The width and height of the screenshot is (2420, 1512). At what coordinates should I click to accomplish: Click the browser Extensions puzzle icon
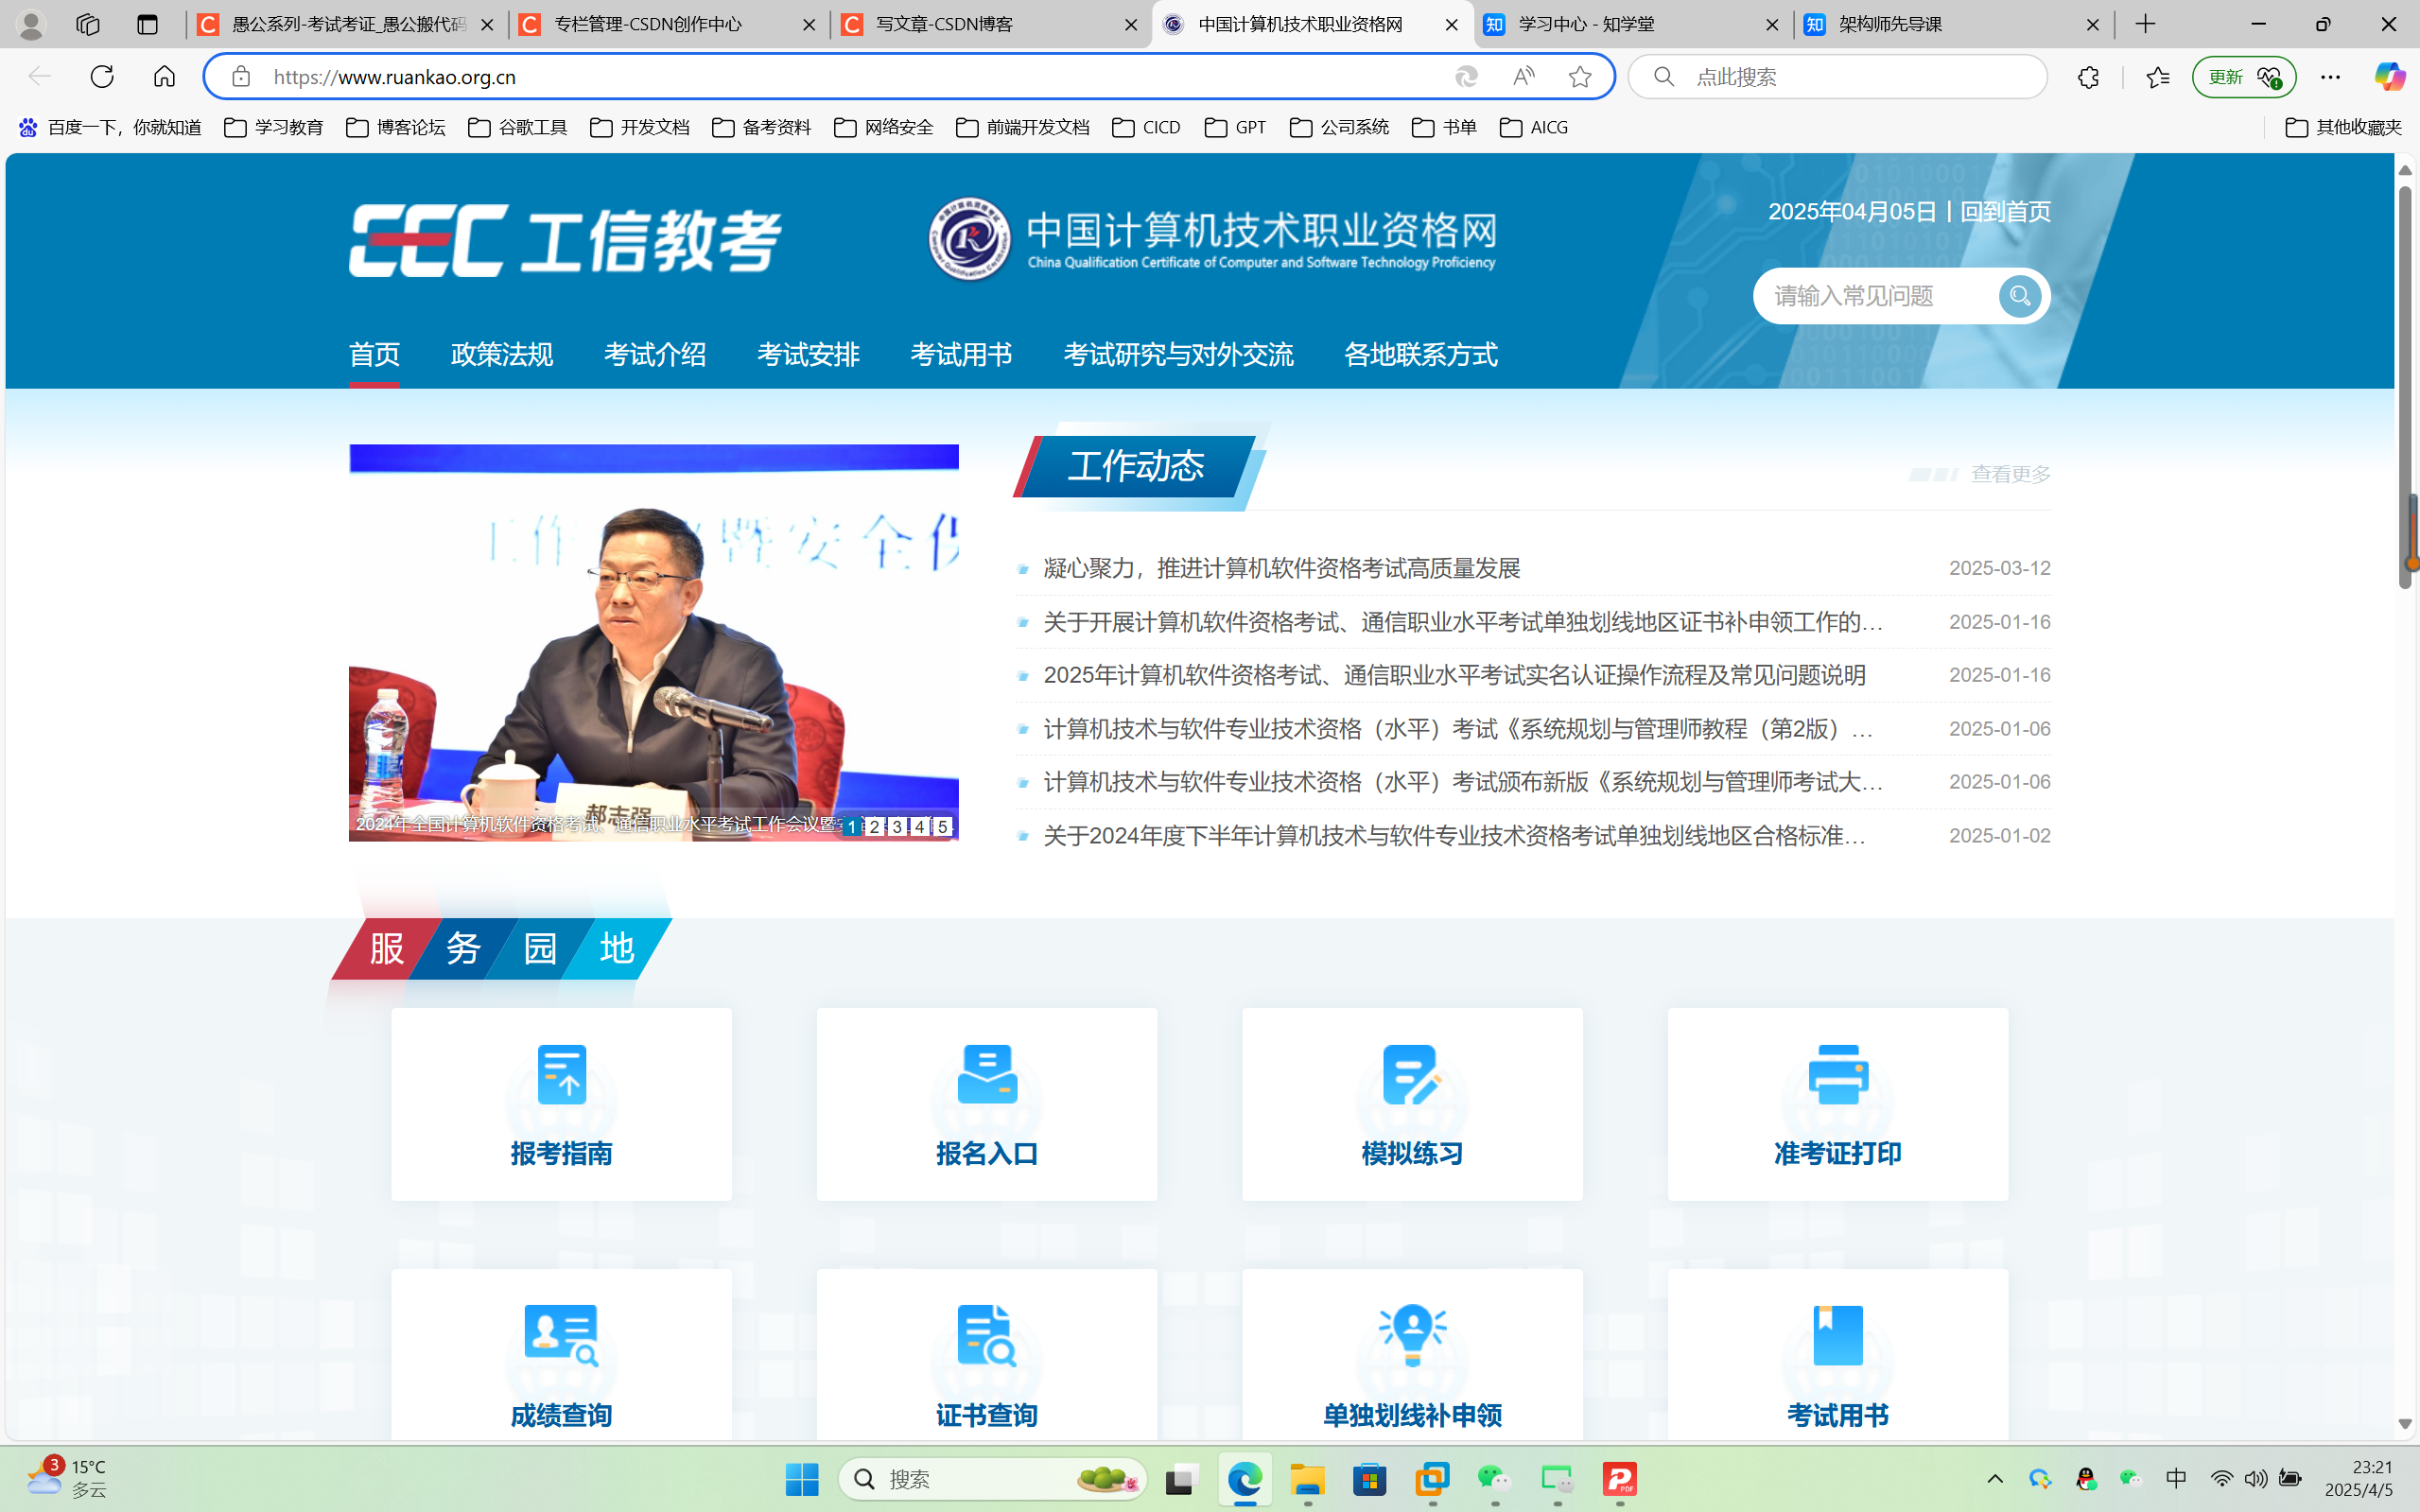tap(2087, 77)
